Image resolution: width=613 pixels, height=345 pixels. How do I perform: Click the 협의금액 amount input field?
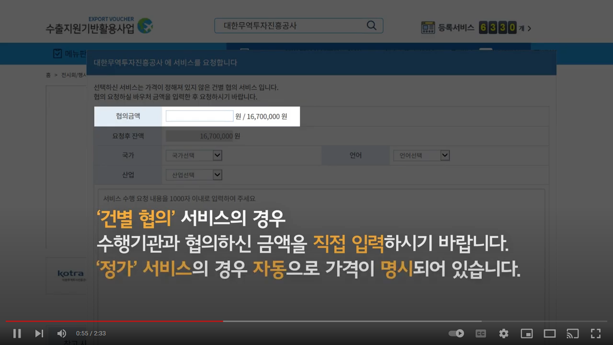(x=199, y=116)
